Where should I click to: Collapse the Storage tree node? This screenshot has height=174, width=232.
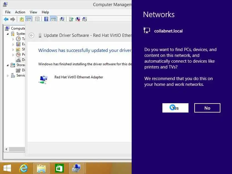(x=8, y=65)
